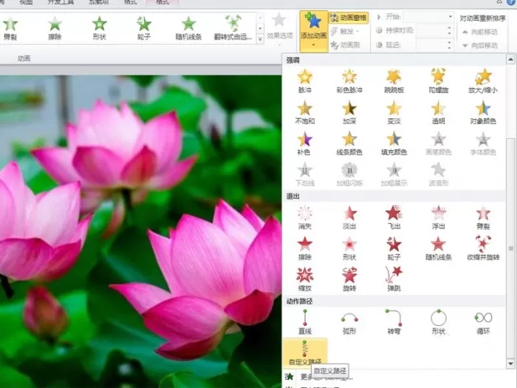The height and width of the screenshot is (388, 517).
Task: Increase 持续时间 with spinner up arrow
Action: coord(449,28)
